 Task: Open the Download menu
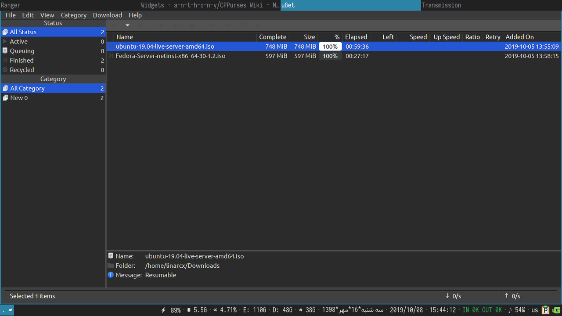pos(107,14)
